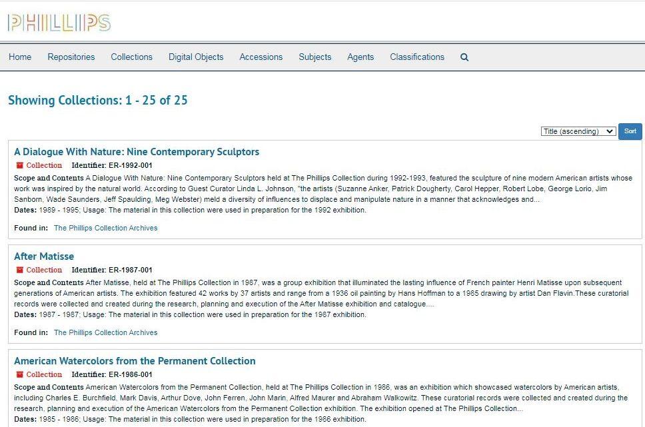
Task: Open the Title (ascending) sort dropdown
Action: coord(578,131)
